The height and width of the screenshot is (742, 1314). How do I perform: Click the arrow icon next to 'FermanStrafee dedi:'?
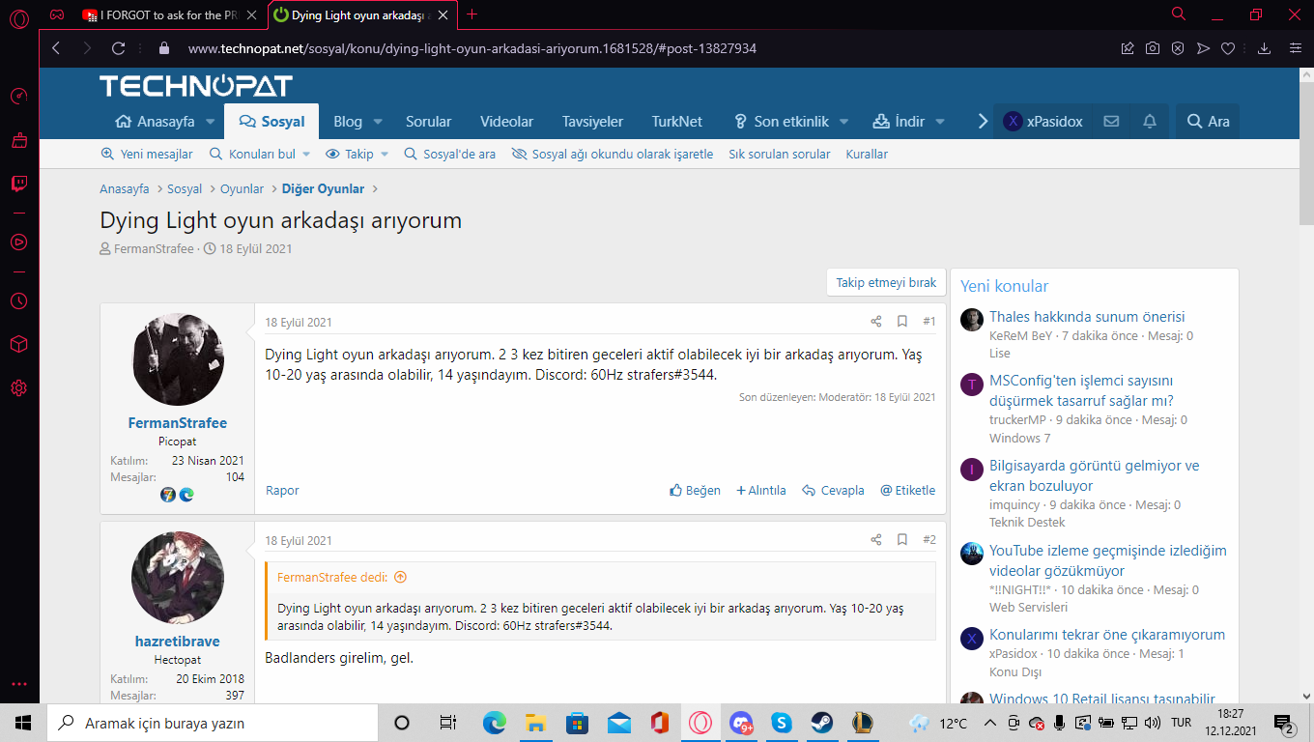pyautogui.click(x=400, y=577)
